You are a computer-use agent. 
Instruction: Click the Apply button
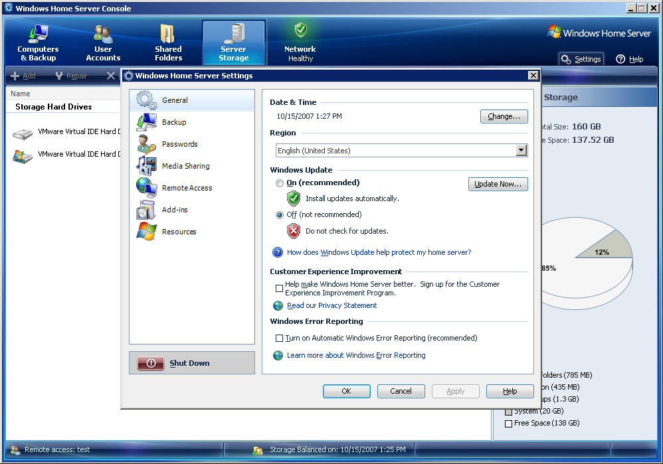[455, 392]
